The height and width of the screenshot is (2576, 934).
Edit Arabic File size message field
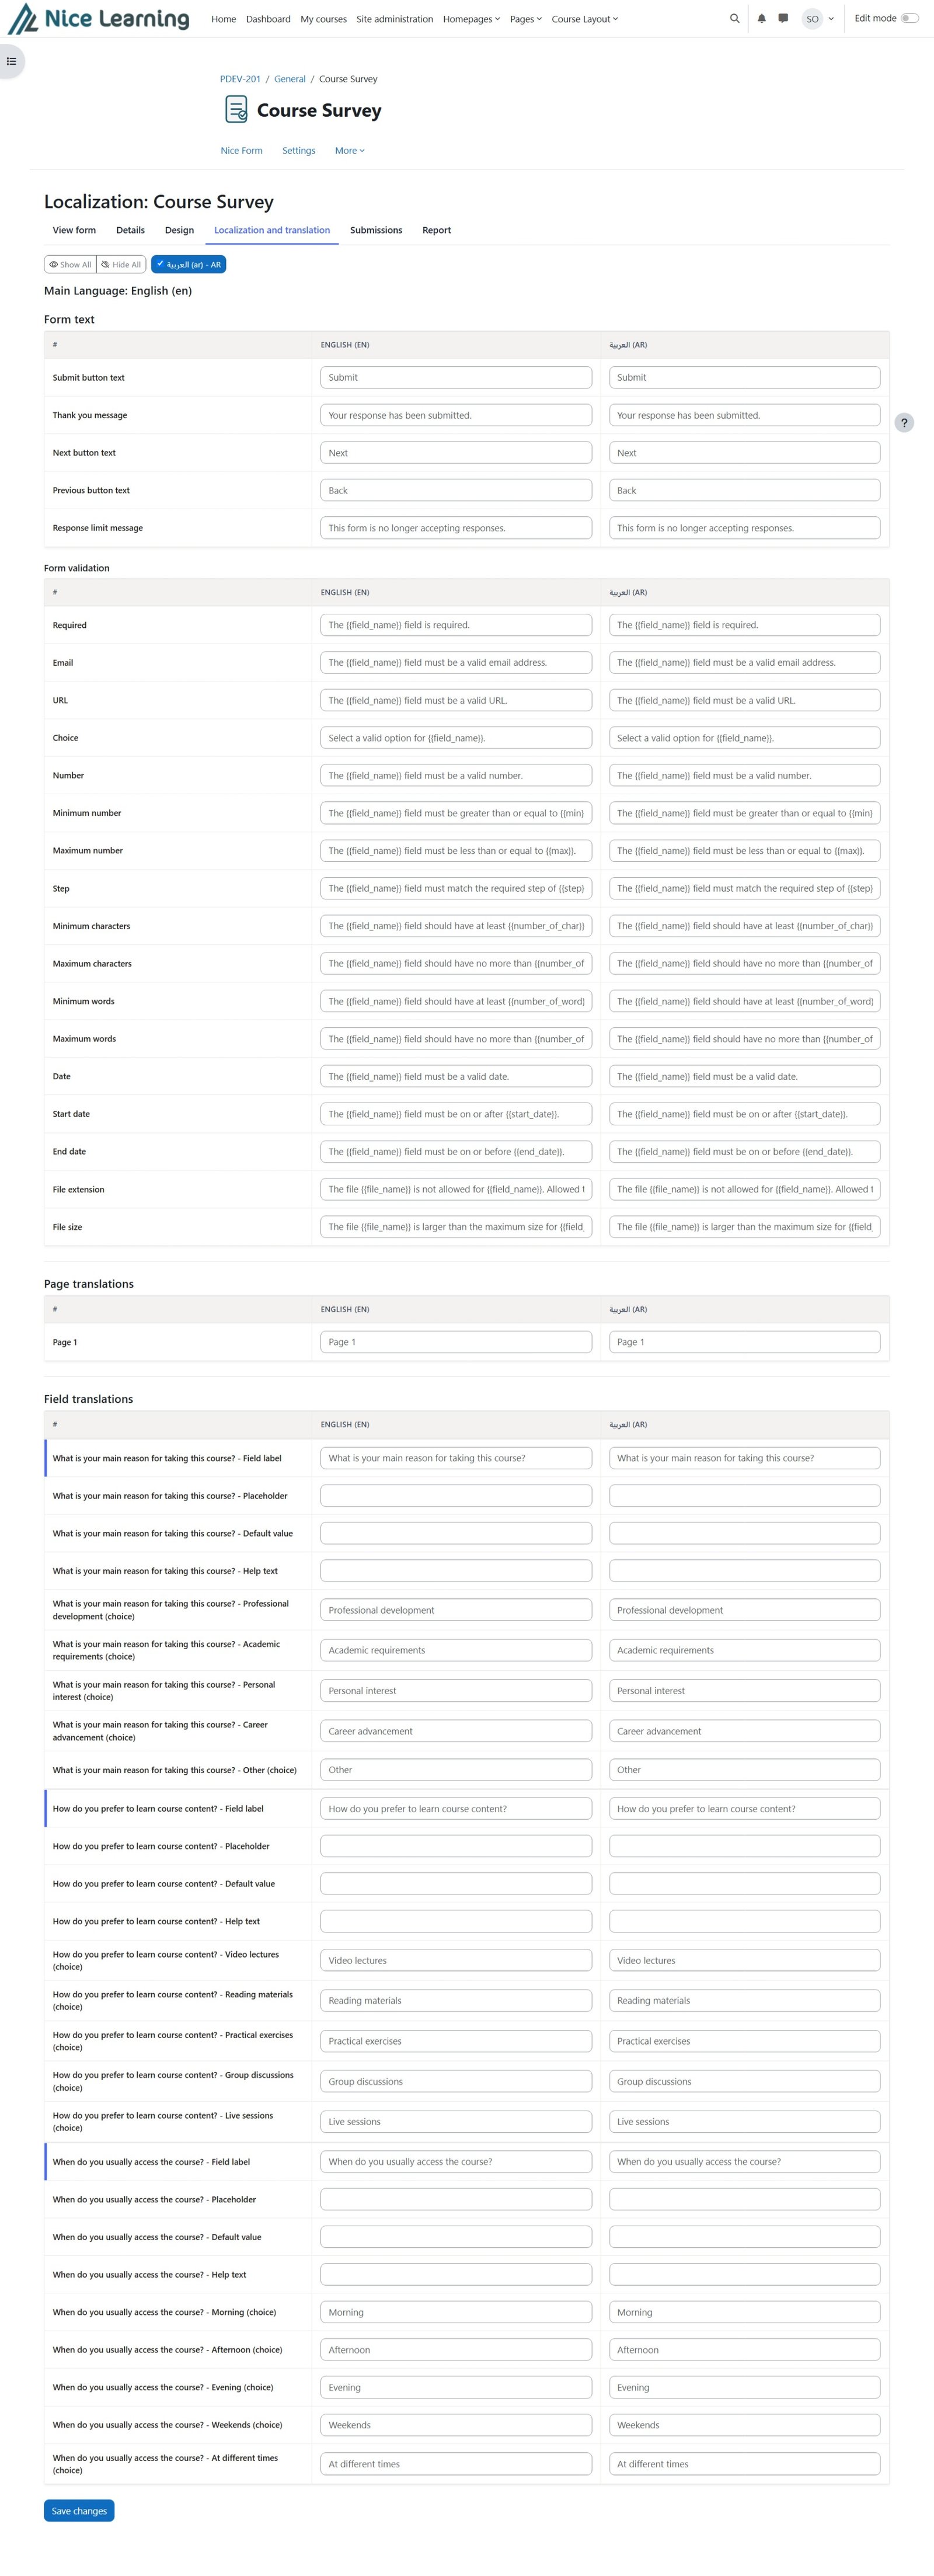[x=744, y=1227]
